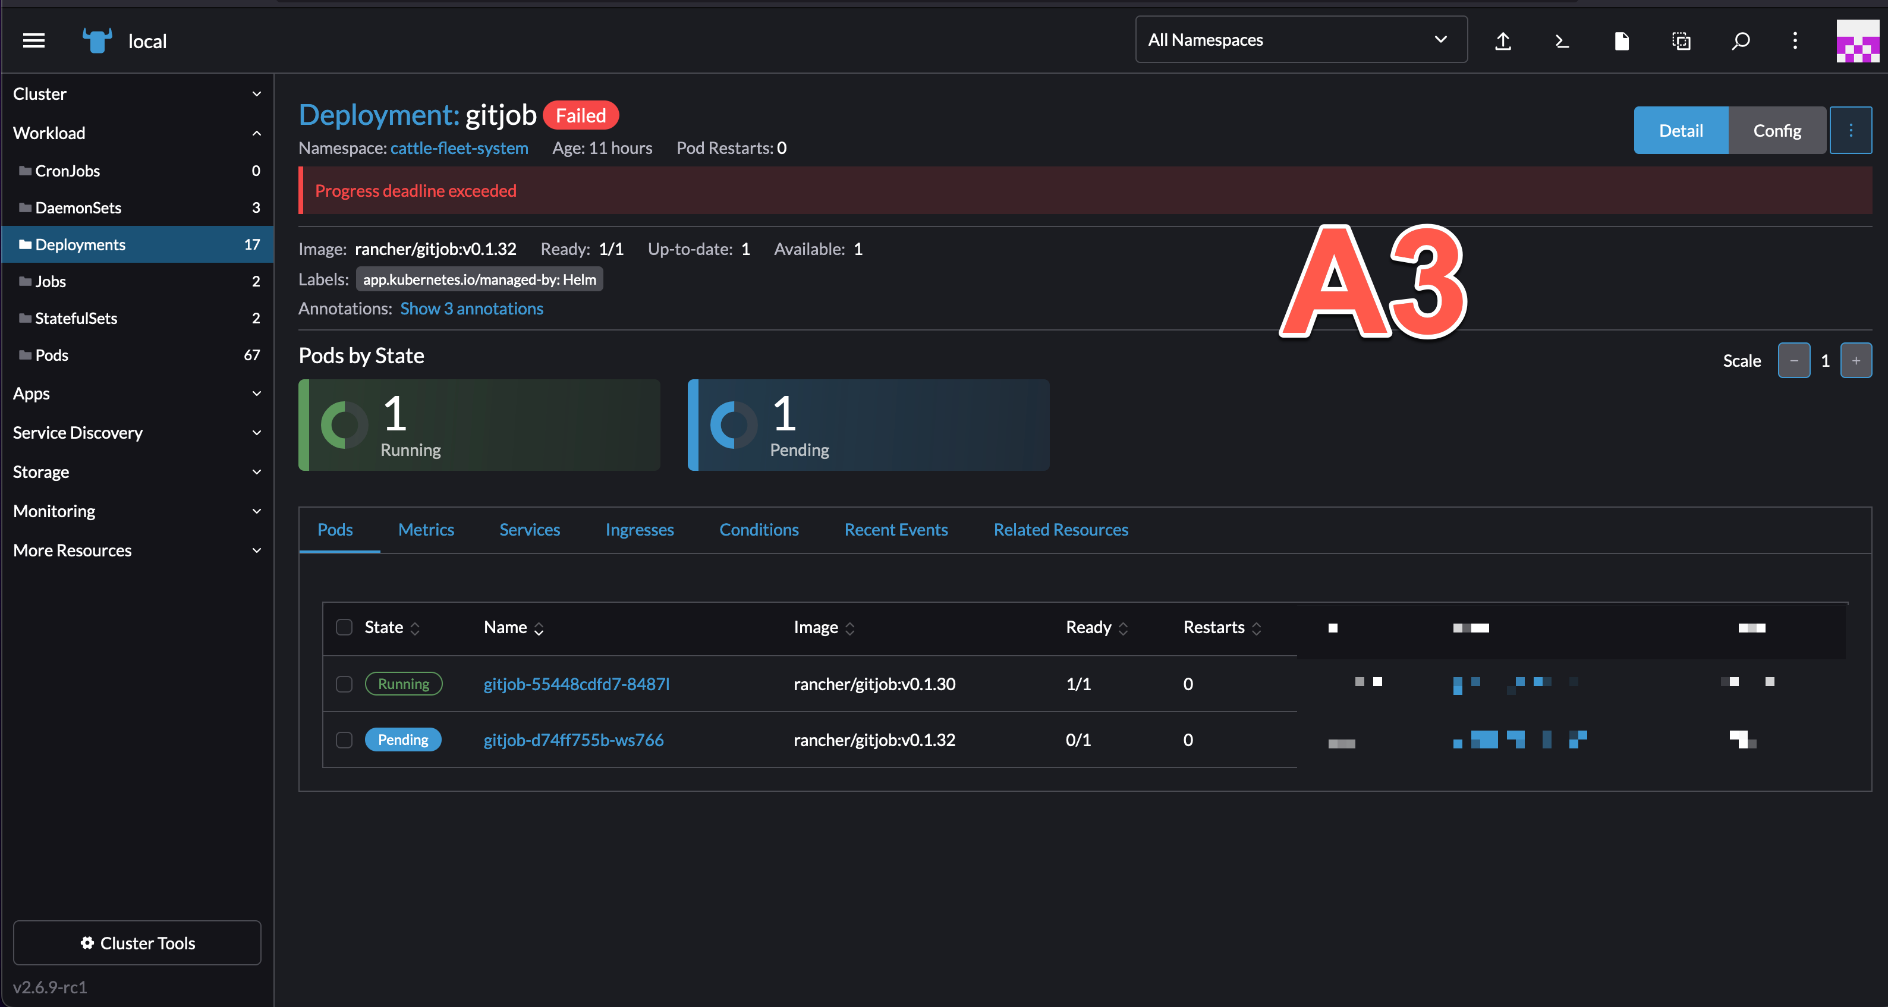Open the resource search magnifier icon
The height and width of the screenshot is (1007, 1888).
(x=1740, y=41)
